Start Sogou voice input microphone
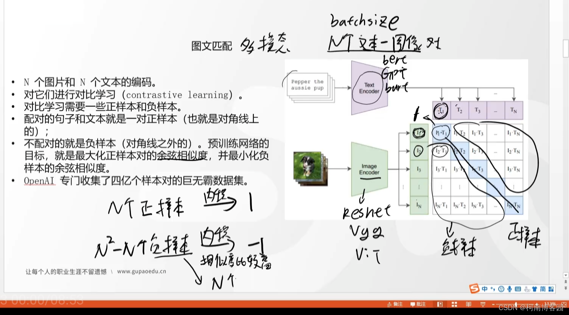The height and width of the screenshot is (315, 569). pos(510,289)
